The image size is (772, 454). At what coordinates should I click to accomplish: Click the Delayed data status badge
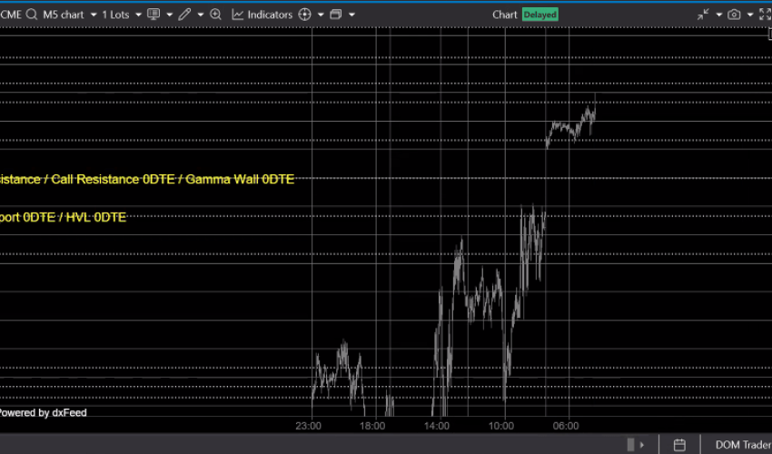pos(539,15)
